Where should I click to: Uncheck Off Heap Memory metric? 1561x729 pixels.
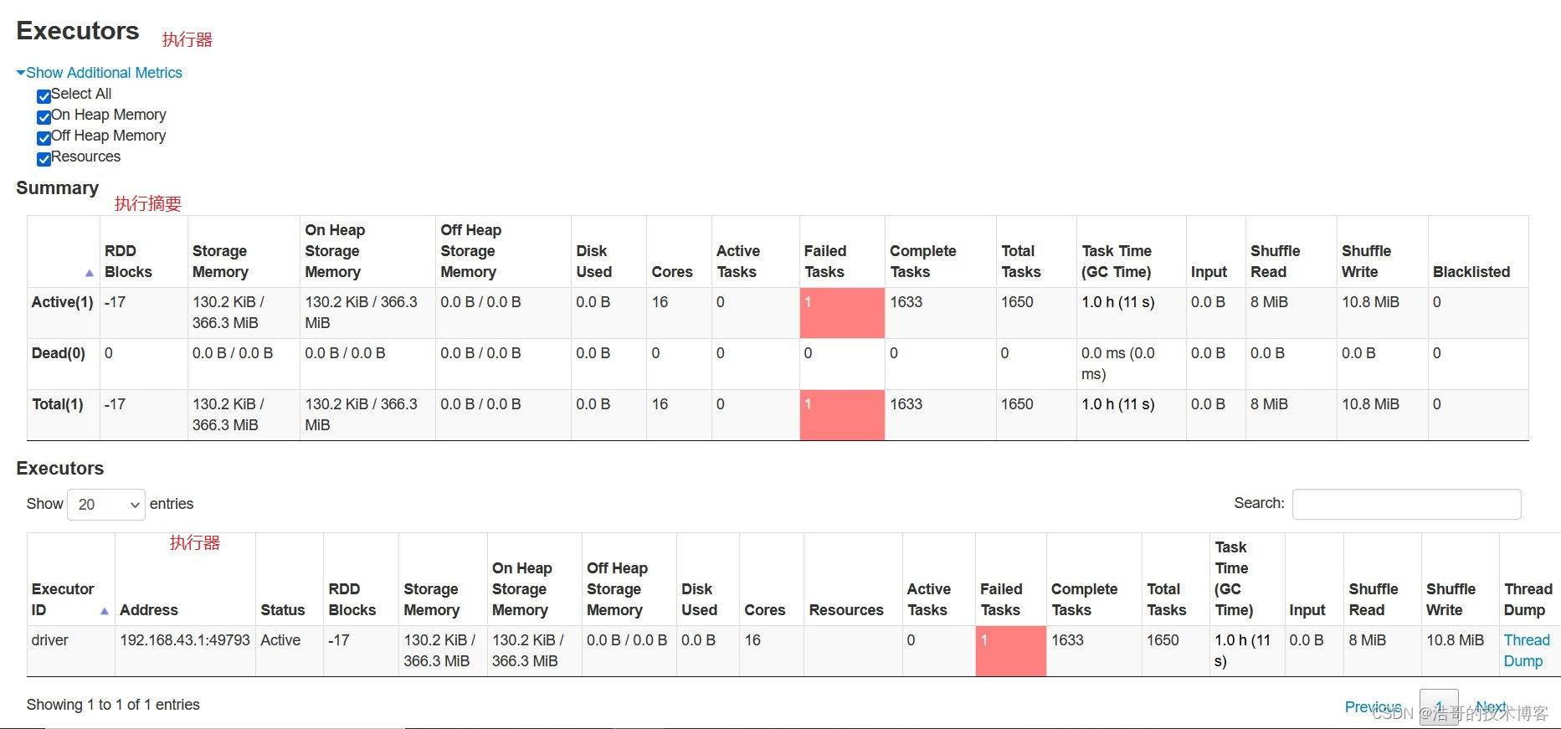coord(44,137)
